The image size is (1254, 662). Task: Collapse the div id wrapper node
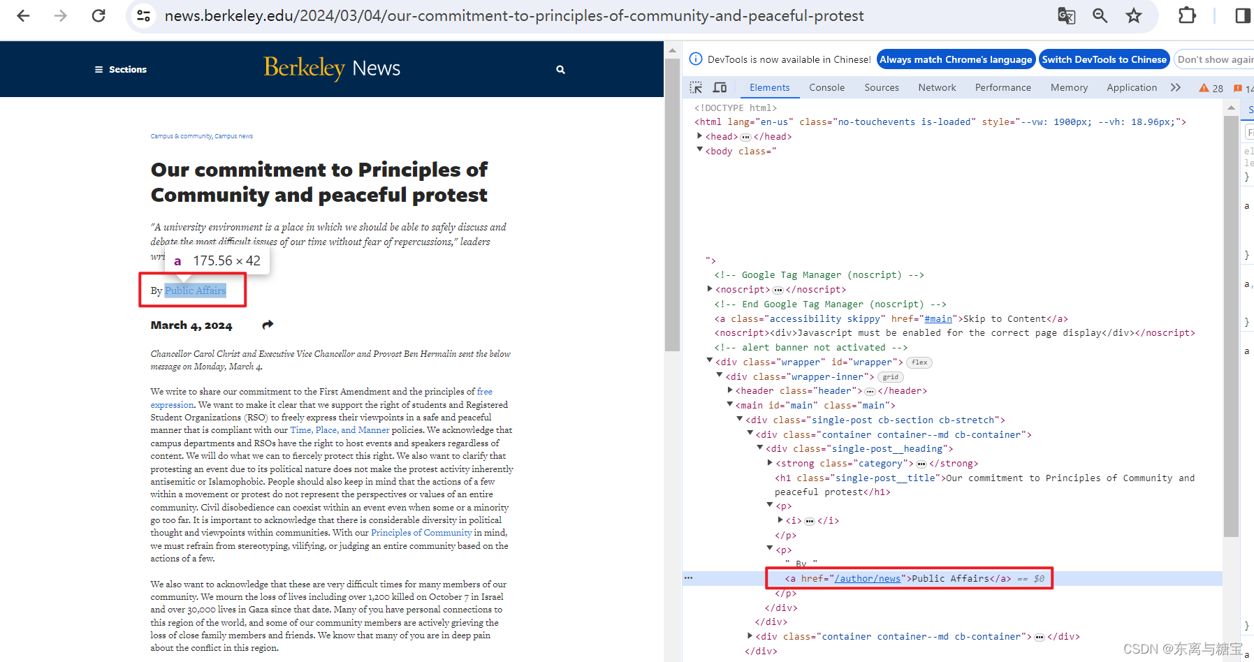tap(710, 361)
